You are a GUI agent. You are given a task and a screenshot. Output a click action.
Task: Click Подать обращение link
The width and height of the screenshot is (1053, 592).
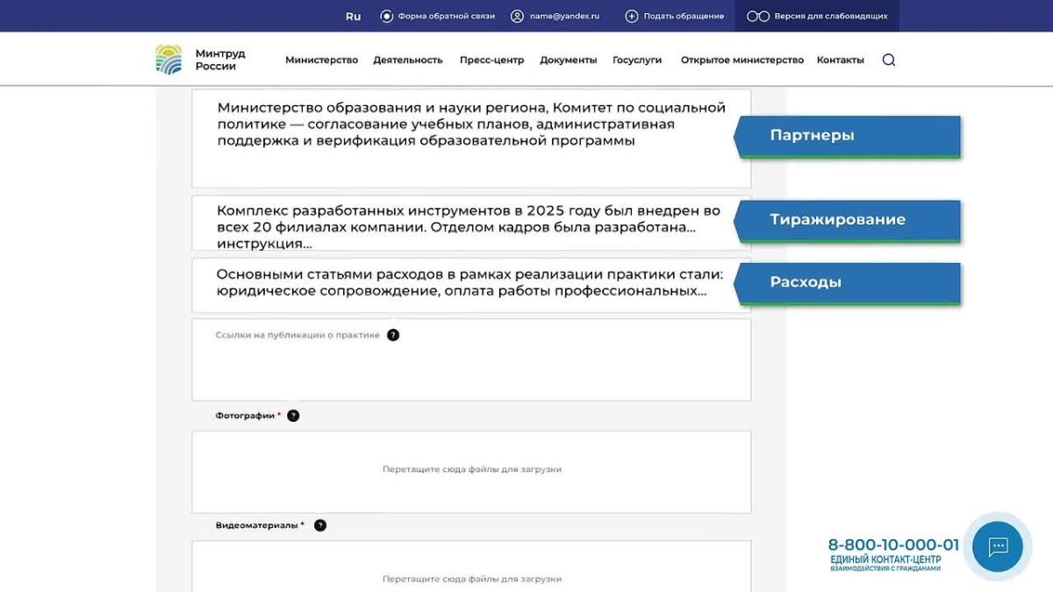pos(684,16)
